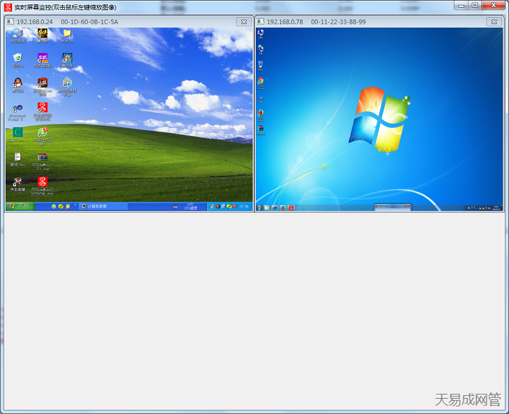
Task: Open Firefox on the Windows 7 desktop
Action: [260, 113]
